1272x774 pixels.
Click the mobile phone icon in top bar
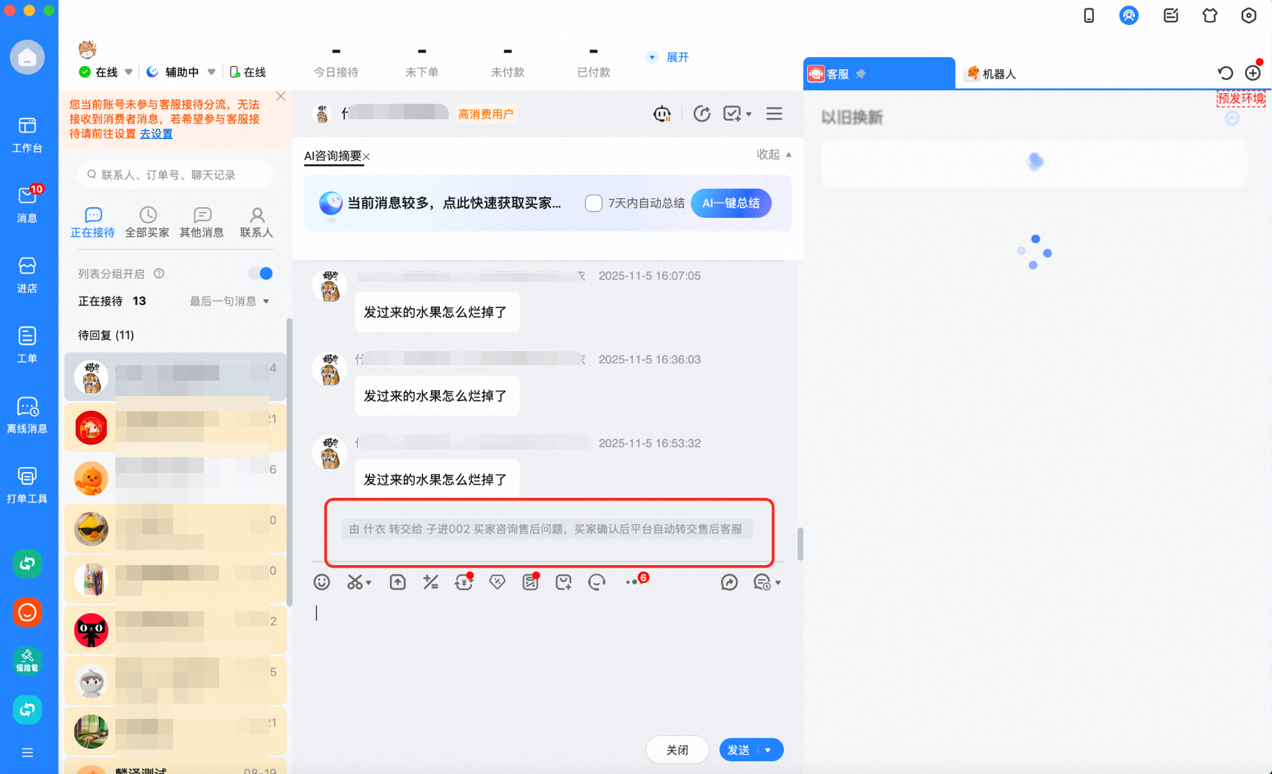[x=1089, y=15]
